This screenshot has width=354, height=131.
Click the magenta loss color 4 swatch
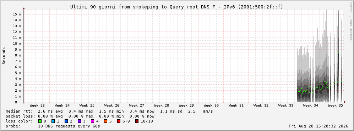coord(92,121)
